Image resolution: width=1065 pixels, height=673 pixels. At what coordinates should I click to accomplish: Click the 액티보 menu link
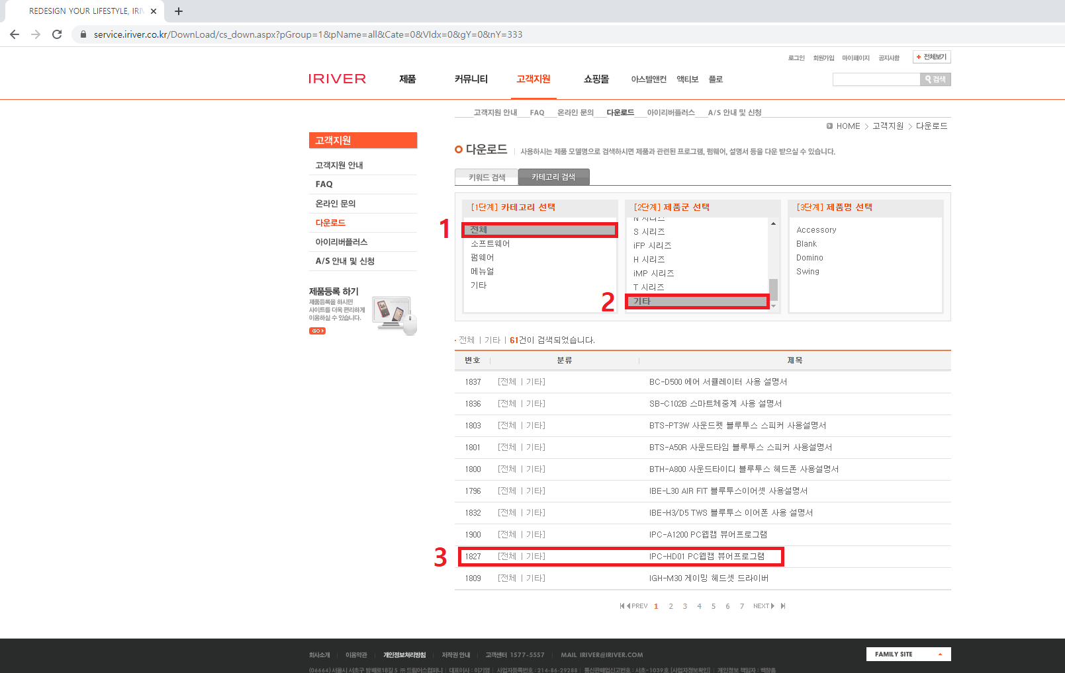coord(688,79)
